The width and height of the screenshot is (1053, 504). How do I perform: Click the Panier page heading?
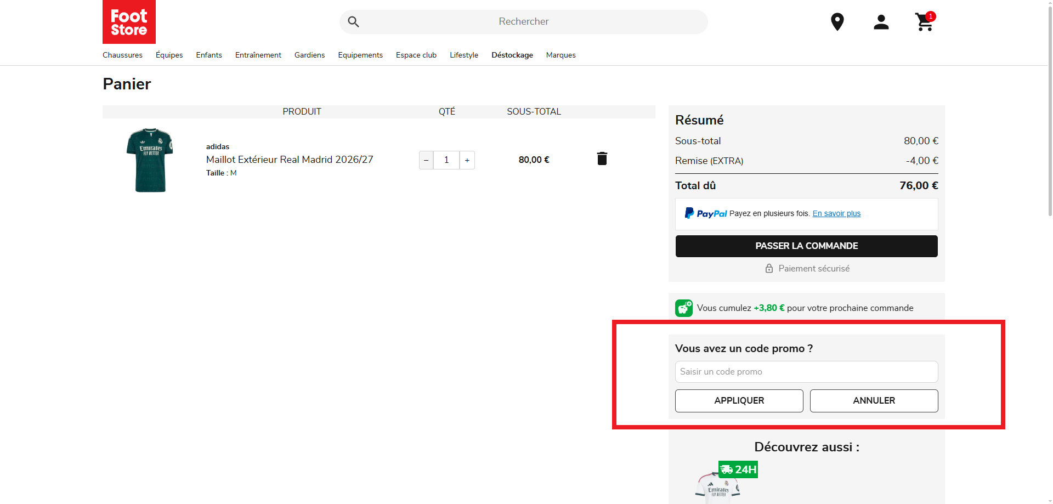(x=127, y=84)
